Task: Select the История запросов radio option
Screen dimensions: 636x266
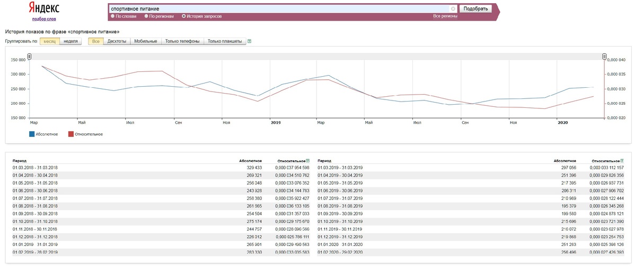Action: click(x=184, y=16)
